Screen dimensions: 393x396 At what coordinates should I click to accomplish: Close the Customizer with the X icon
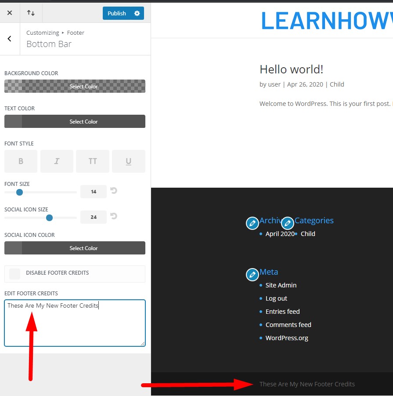coord(10,13)
